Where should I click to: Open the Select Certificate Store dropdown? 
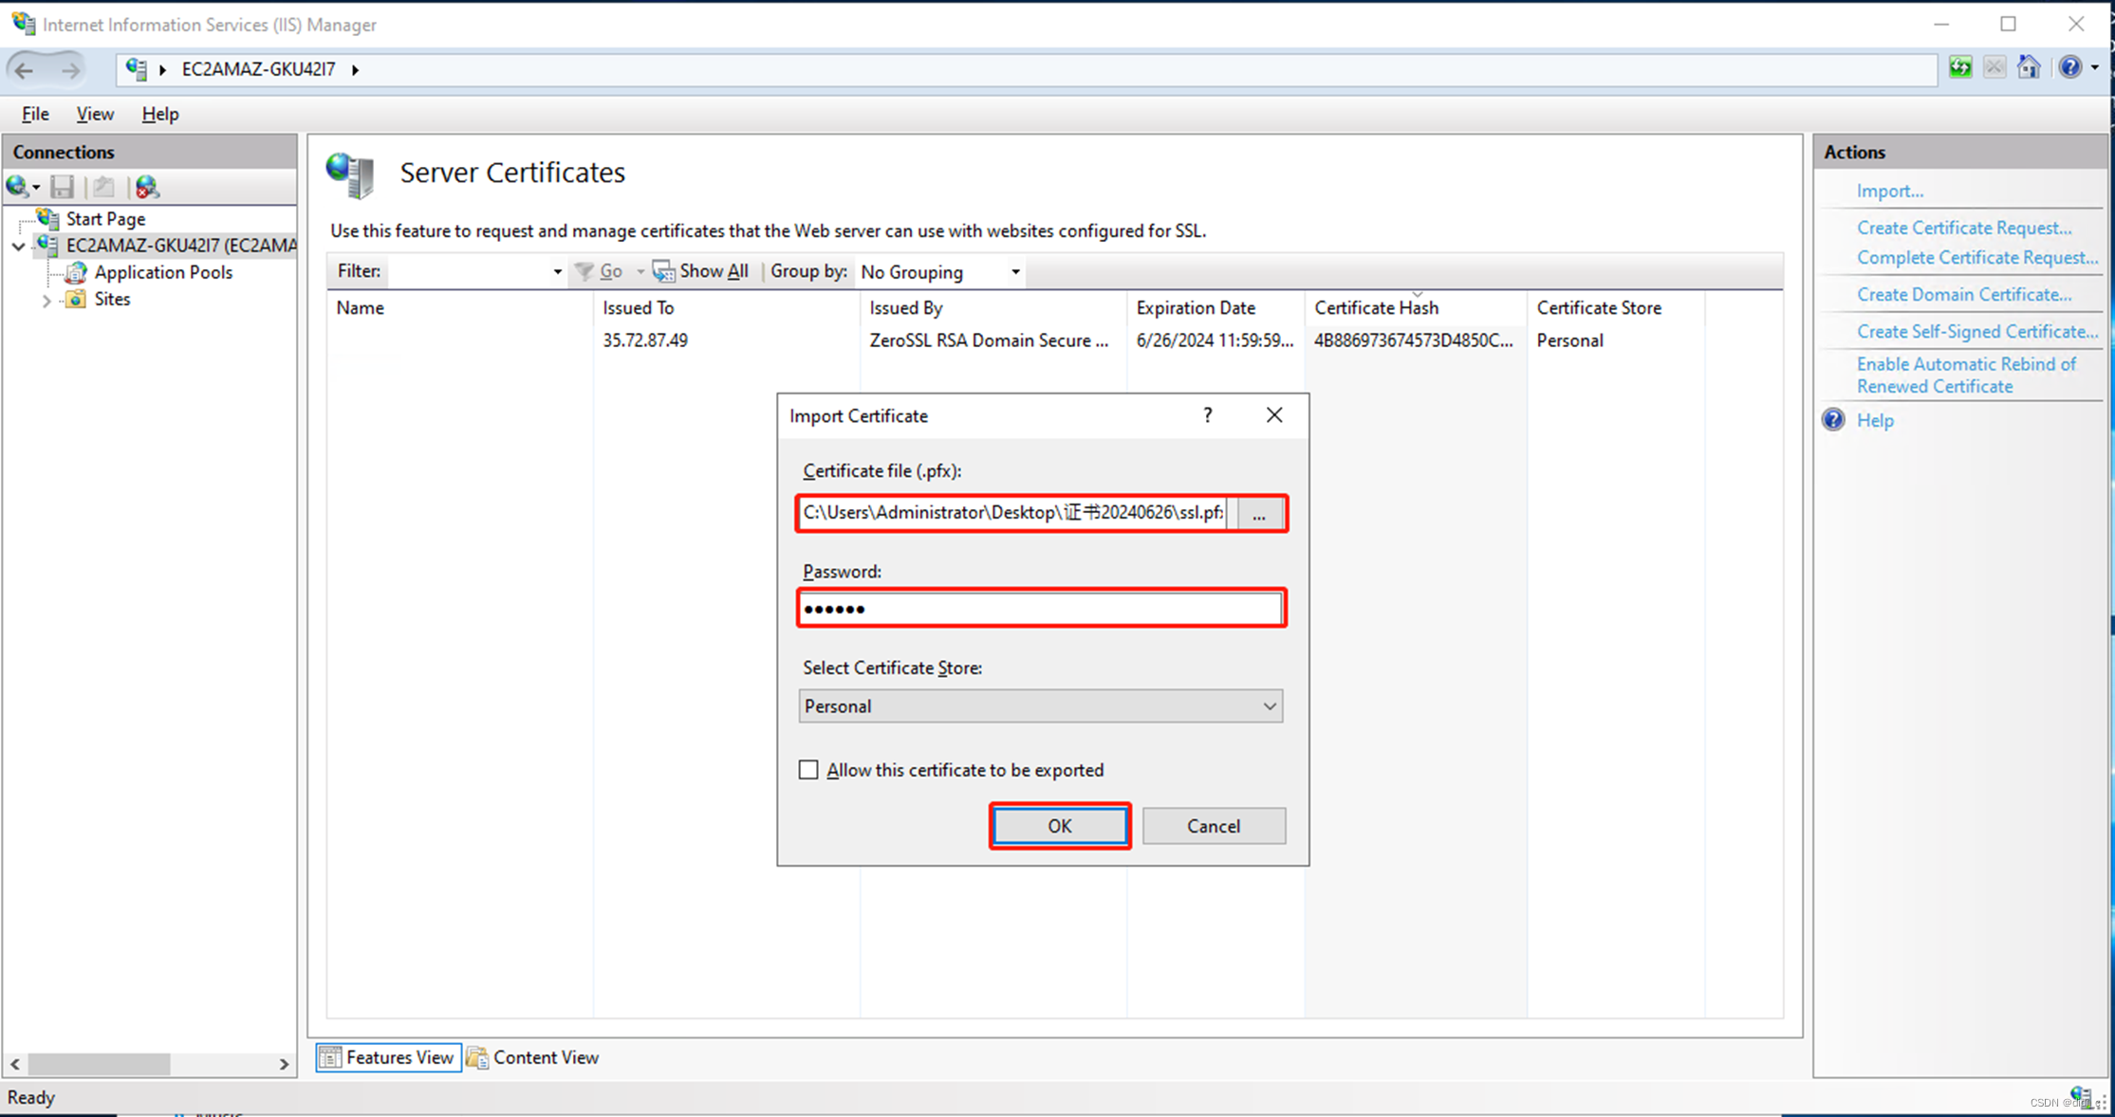click(1041, 706)
